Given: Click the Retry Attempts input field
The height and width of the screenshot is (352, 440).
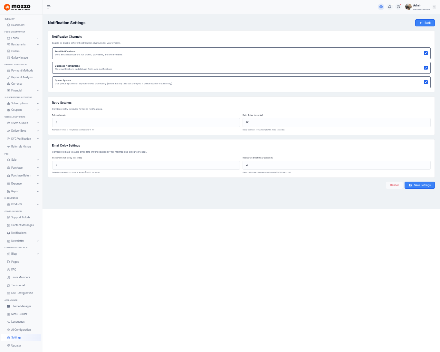Looking at the screenshot, I should [146, 122].
